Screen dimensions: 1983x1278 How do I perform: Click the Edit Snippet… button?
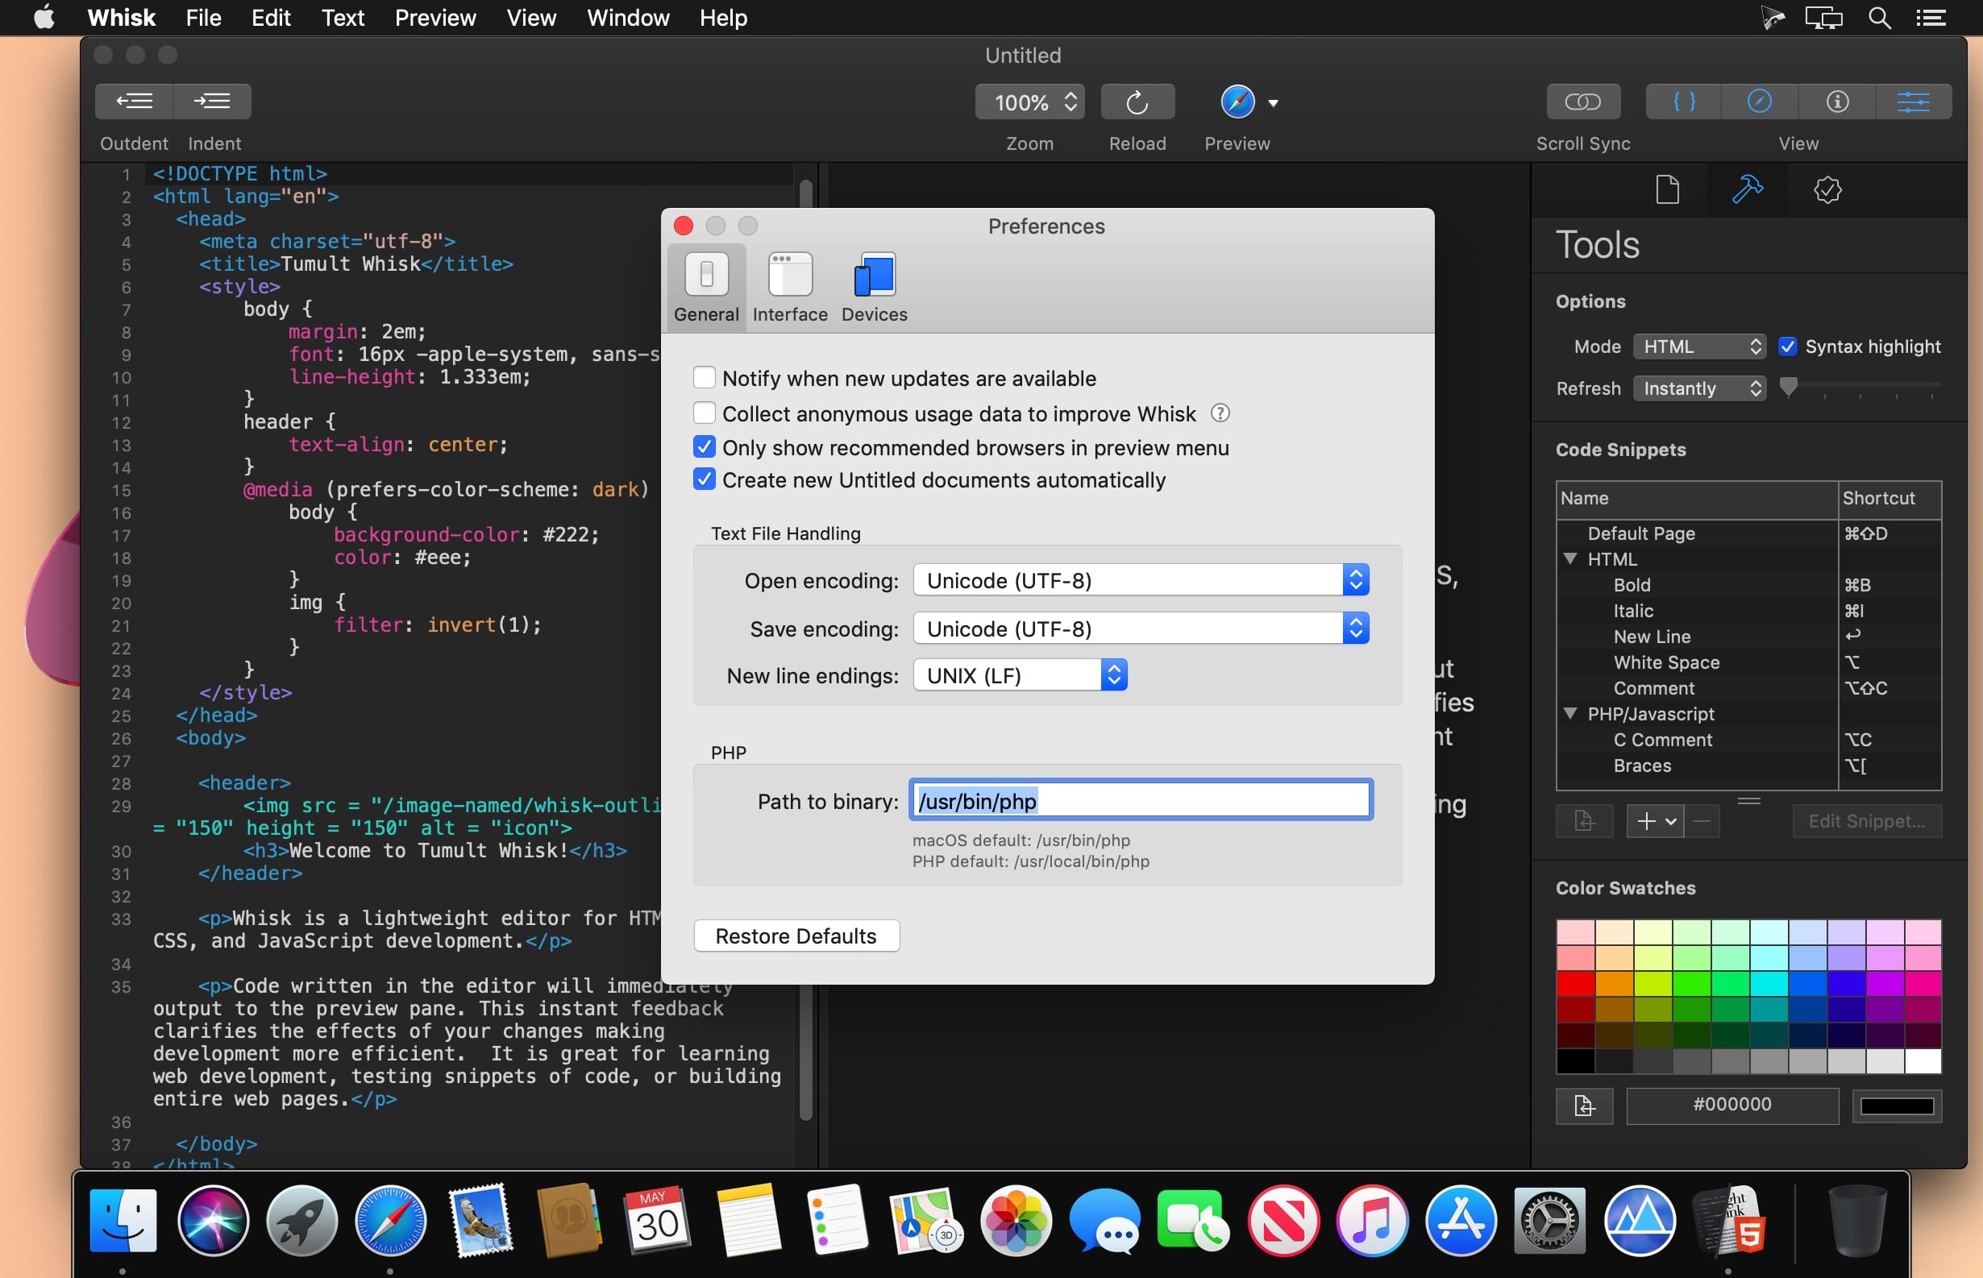coord(1866,821)
